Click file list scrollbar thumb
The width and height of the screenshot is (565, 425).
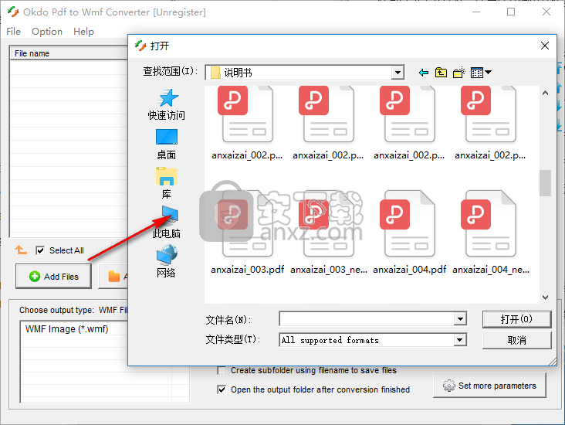click(545, 183)
